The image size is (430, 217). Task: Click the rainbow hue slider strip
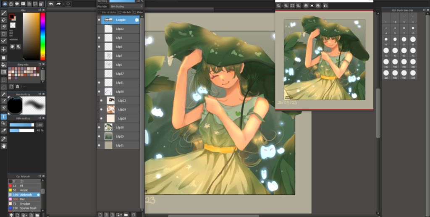[x=43, y=36]
